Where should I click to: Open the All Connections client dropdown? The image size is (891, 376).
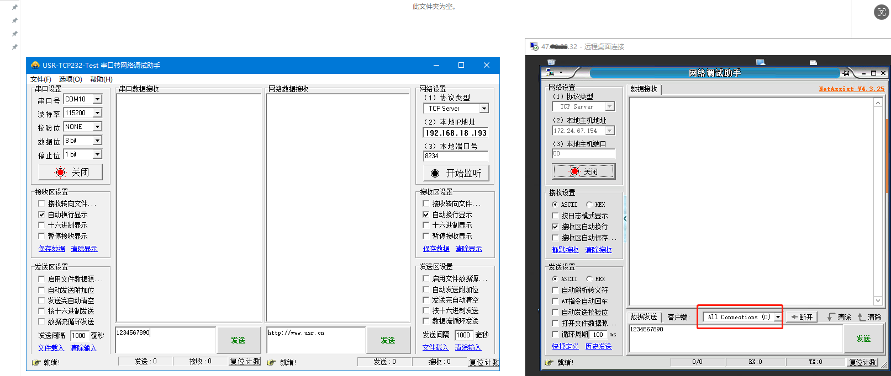pos(777,317)
